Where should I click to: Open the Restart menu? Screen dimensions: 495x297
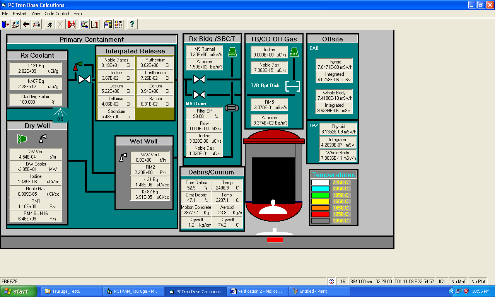click(20, 14)
